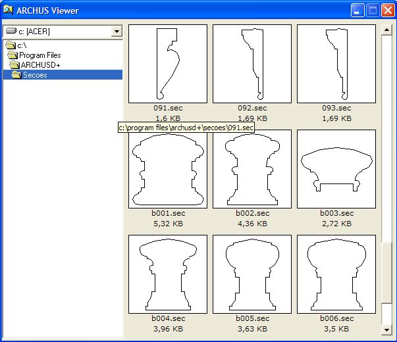This screenshot has width=397, height=342.
Task: Click the 092.sec file name label
Action: [x=252, y=108]
